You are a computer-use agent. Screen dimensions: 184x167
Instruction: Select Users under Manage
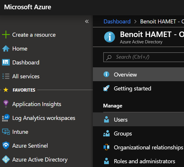pyautogui.click(x=121, y=120)
